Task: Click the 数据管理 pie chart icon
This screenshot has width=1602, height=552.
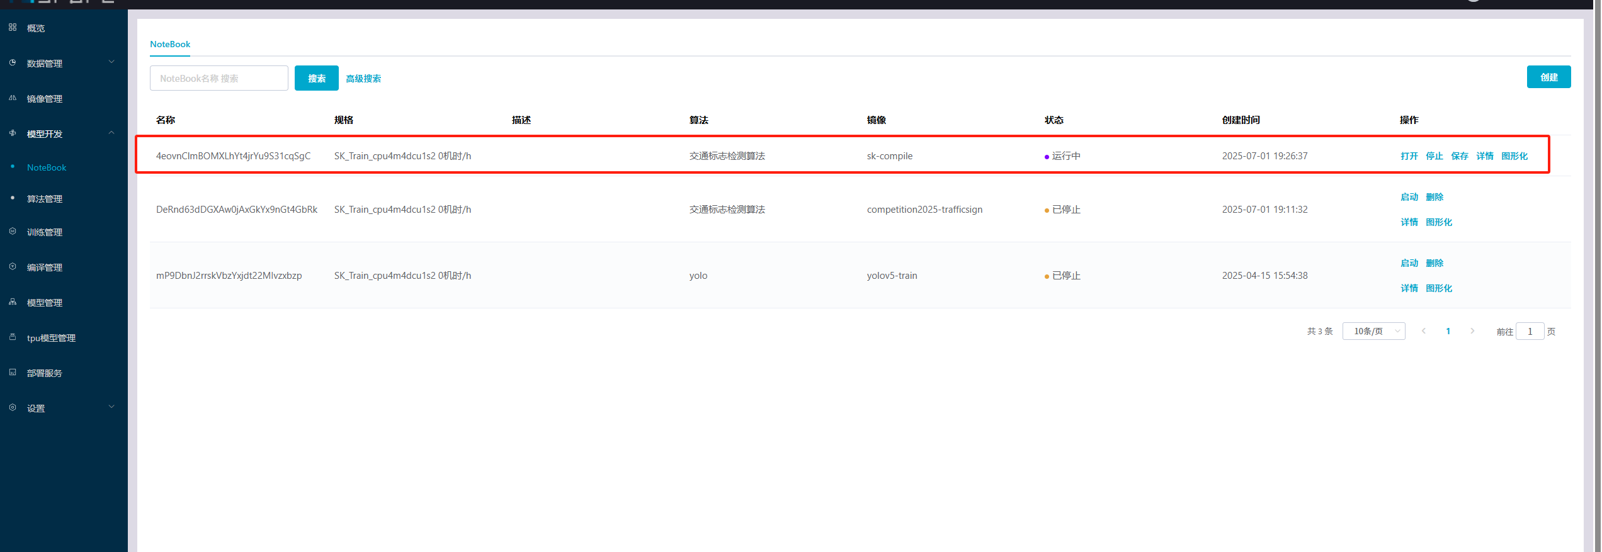Action: pos(13,63)
